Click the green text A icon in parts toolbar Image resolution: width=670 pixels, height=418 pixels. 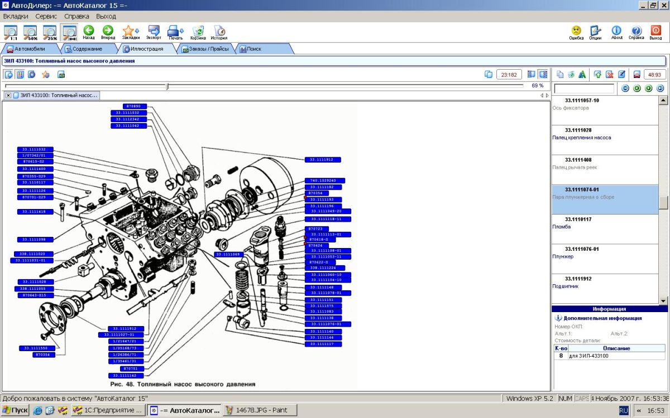582,74
